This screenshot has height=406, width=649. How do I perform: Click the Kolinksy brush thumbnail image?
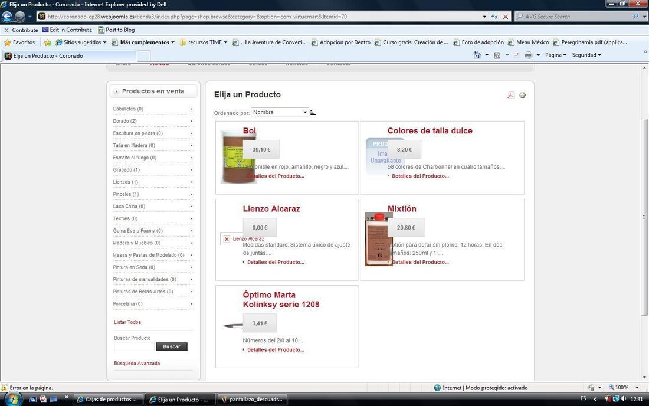click(232, 326)
